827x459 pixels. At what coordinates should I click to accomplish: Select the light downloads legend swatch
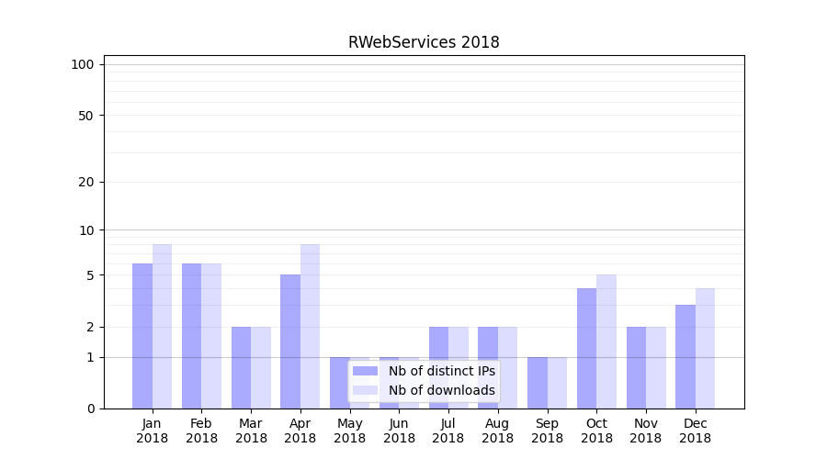pos(365,390)
